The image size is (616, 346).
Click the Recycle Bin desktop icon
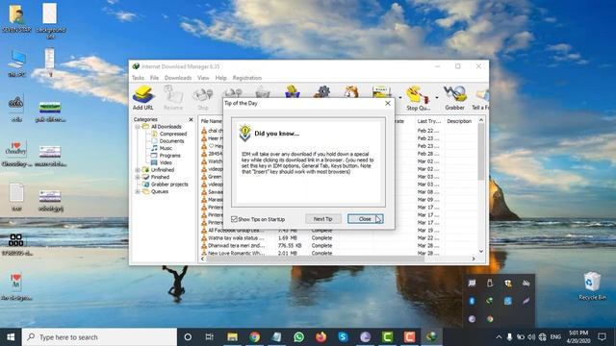(592, 286)
